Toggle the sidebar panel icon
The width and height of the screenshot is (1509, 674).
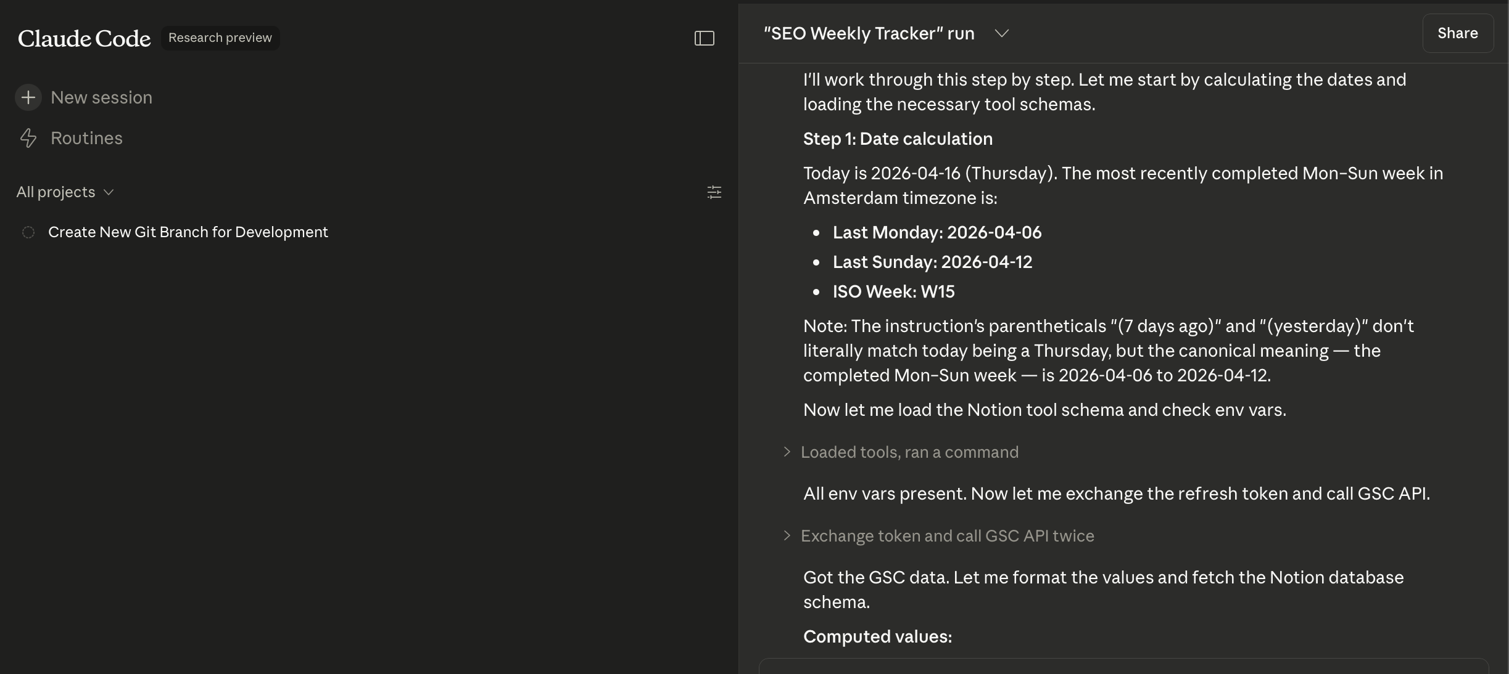point(704,38)
